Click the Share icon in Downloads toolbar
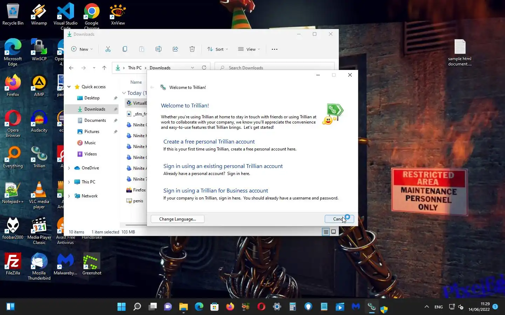Viewport: 505px width, 315px height. pyautogui.click(x=175, y=49)
